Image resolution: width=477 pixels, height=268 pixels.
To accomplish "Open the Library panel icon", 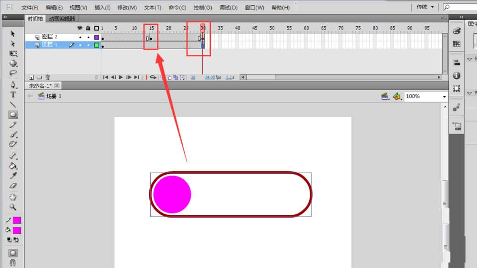I will pos(456,126).
